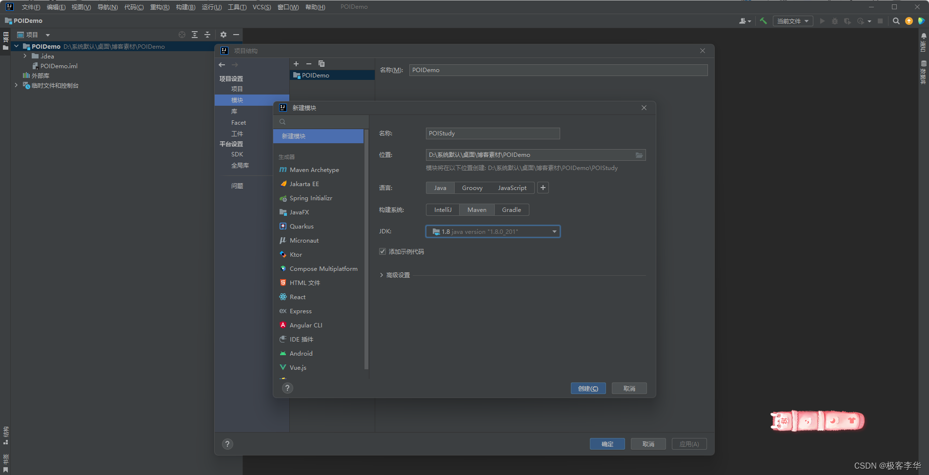Viewport: 929px width, 475px height.
Task: Collapse the POIDemo root tree node
Action: coord(17,46)
